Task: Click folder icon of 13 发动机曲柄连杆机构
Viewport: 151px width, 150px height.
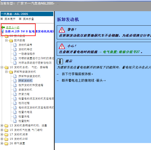Action: [6, 125]
